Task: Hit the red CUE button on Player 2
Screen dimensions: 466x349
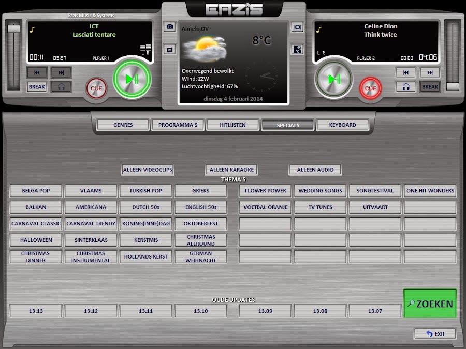Action: pos(371,88)
